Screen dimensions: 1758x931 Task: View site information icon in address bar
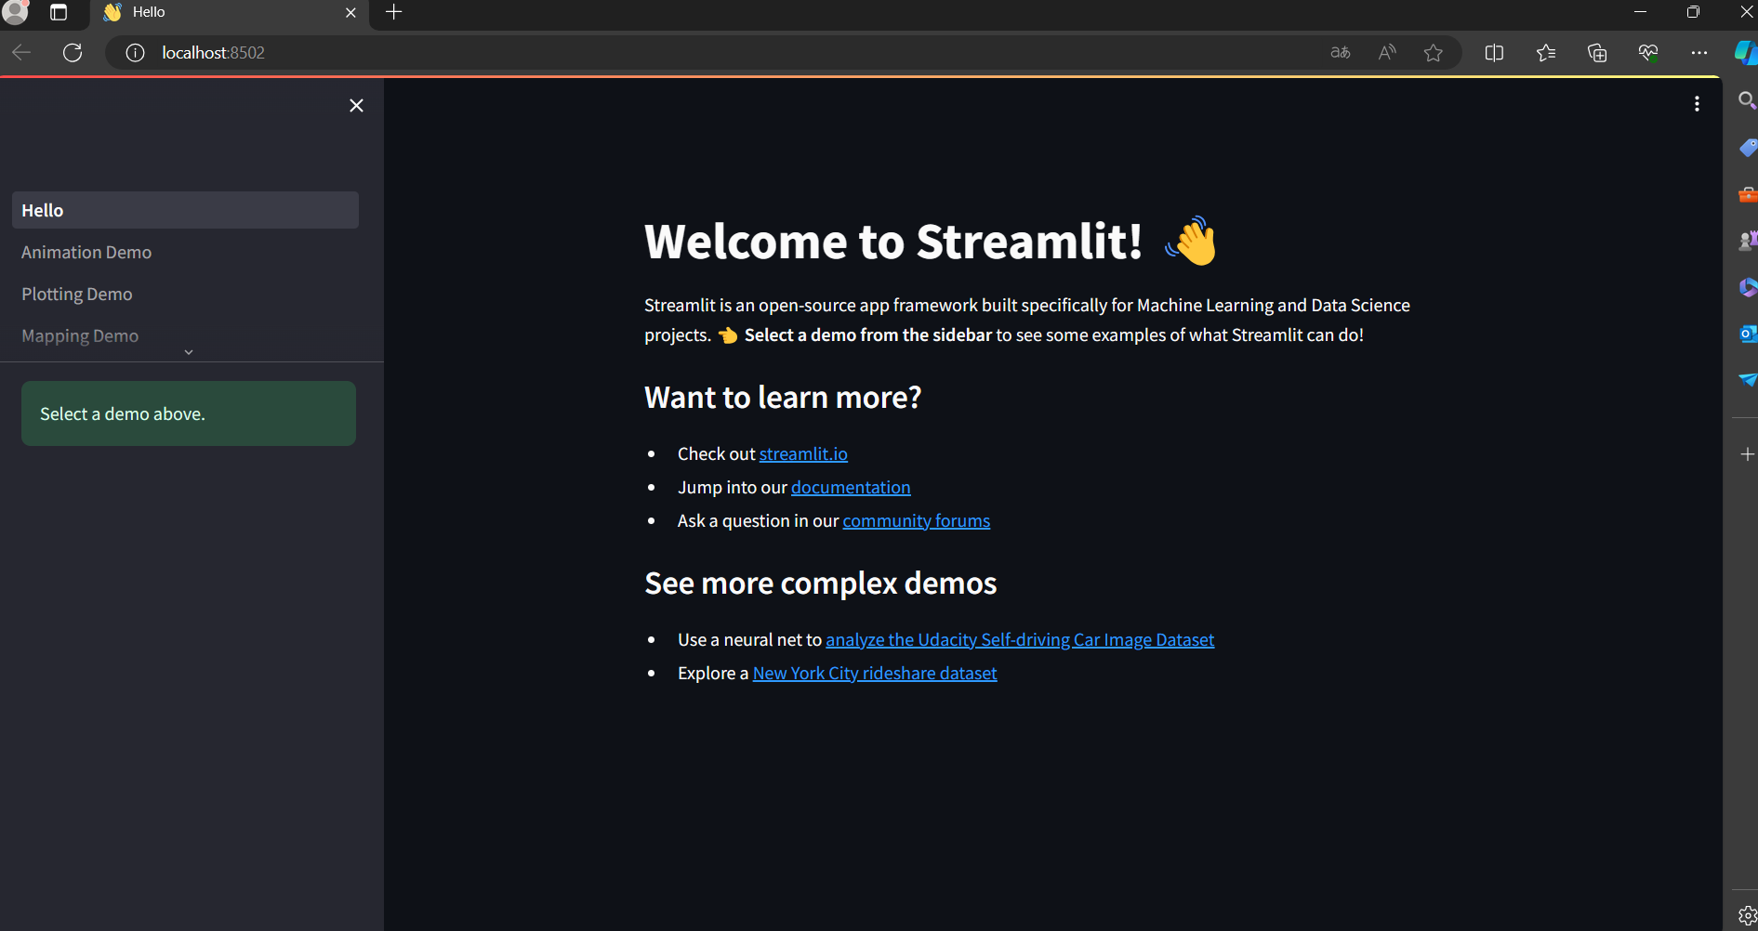pyautogui.click(x=135, y=53)
